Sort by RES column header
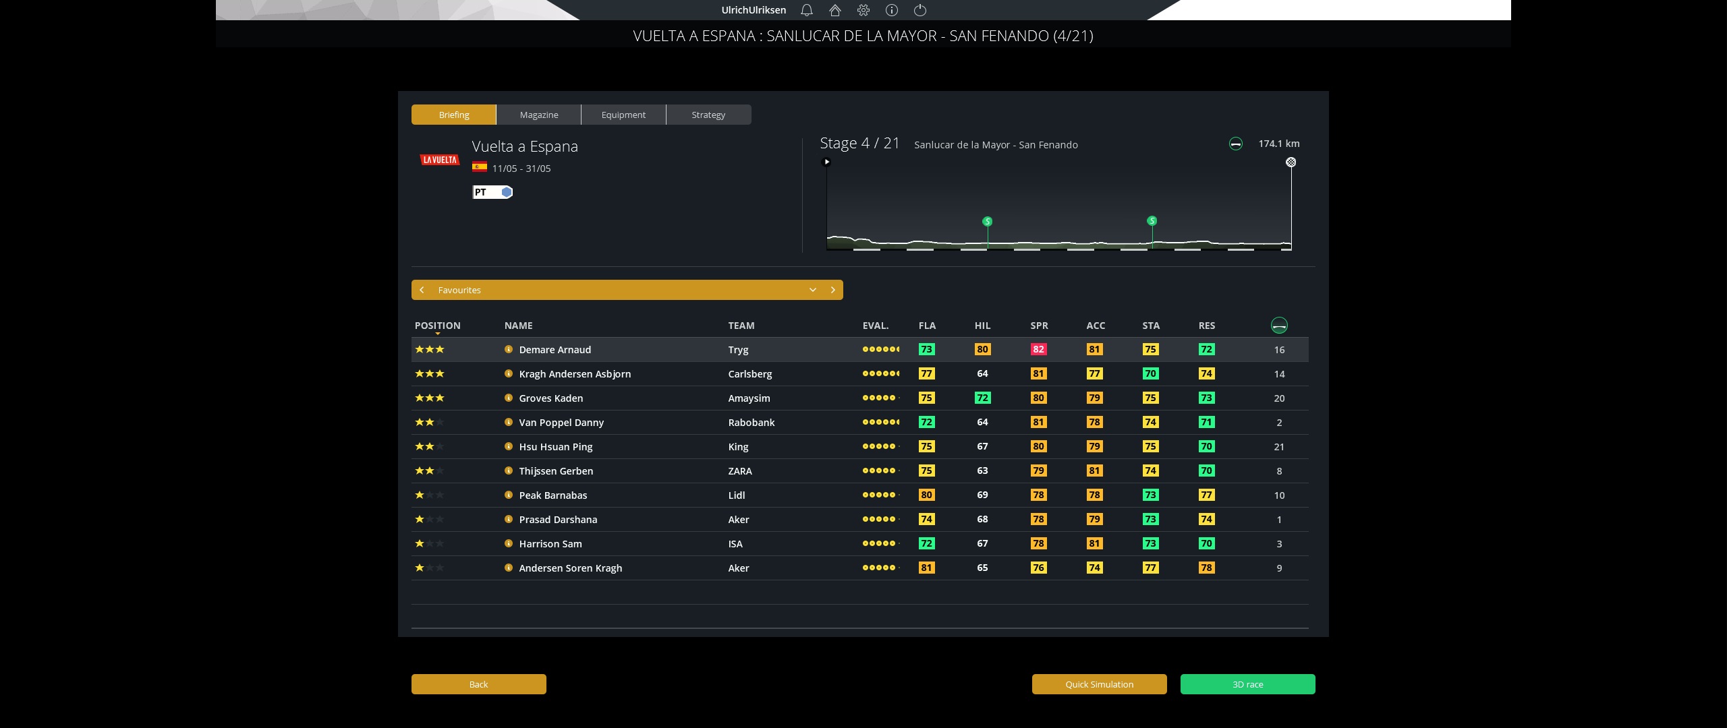 pyautogui.click(x=1207, y=326)
